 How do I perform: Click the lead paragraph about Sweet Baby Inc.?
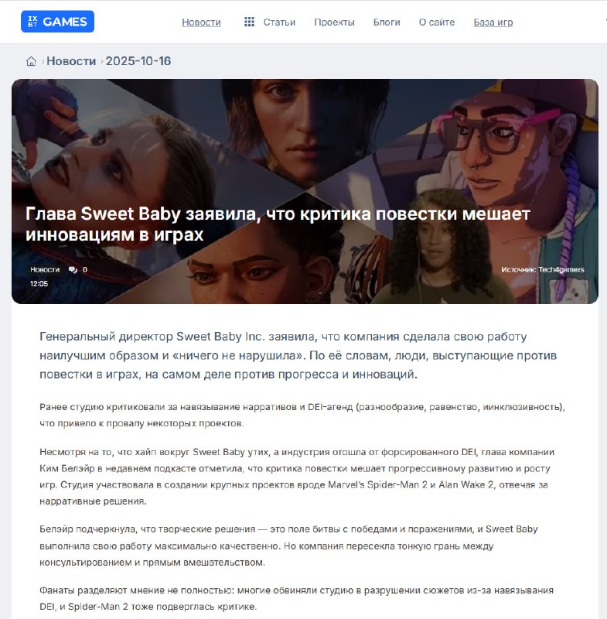pyautogui.click(x=298, y=355)
